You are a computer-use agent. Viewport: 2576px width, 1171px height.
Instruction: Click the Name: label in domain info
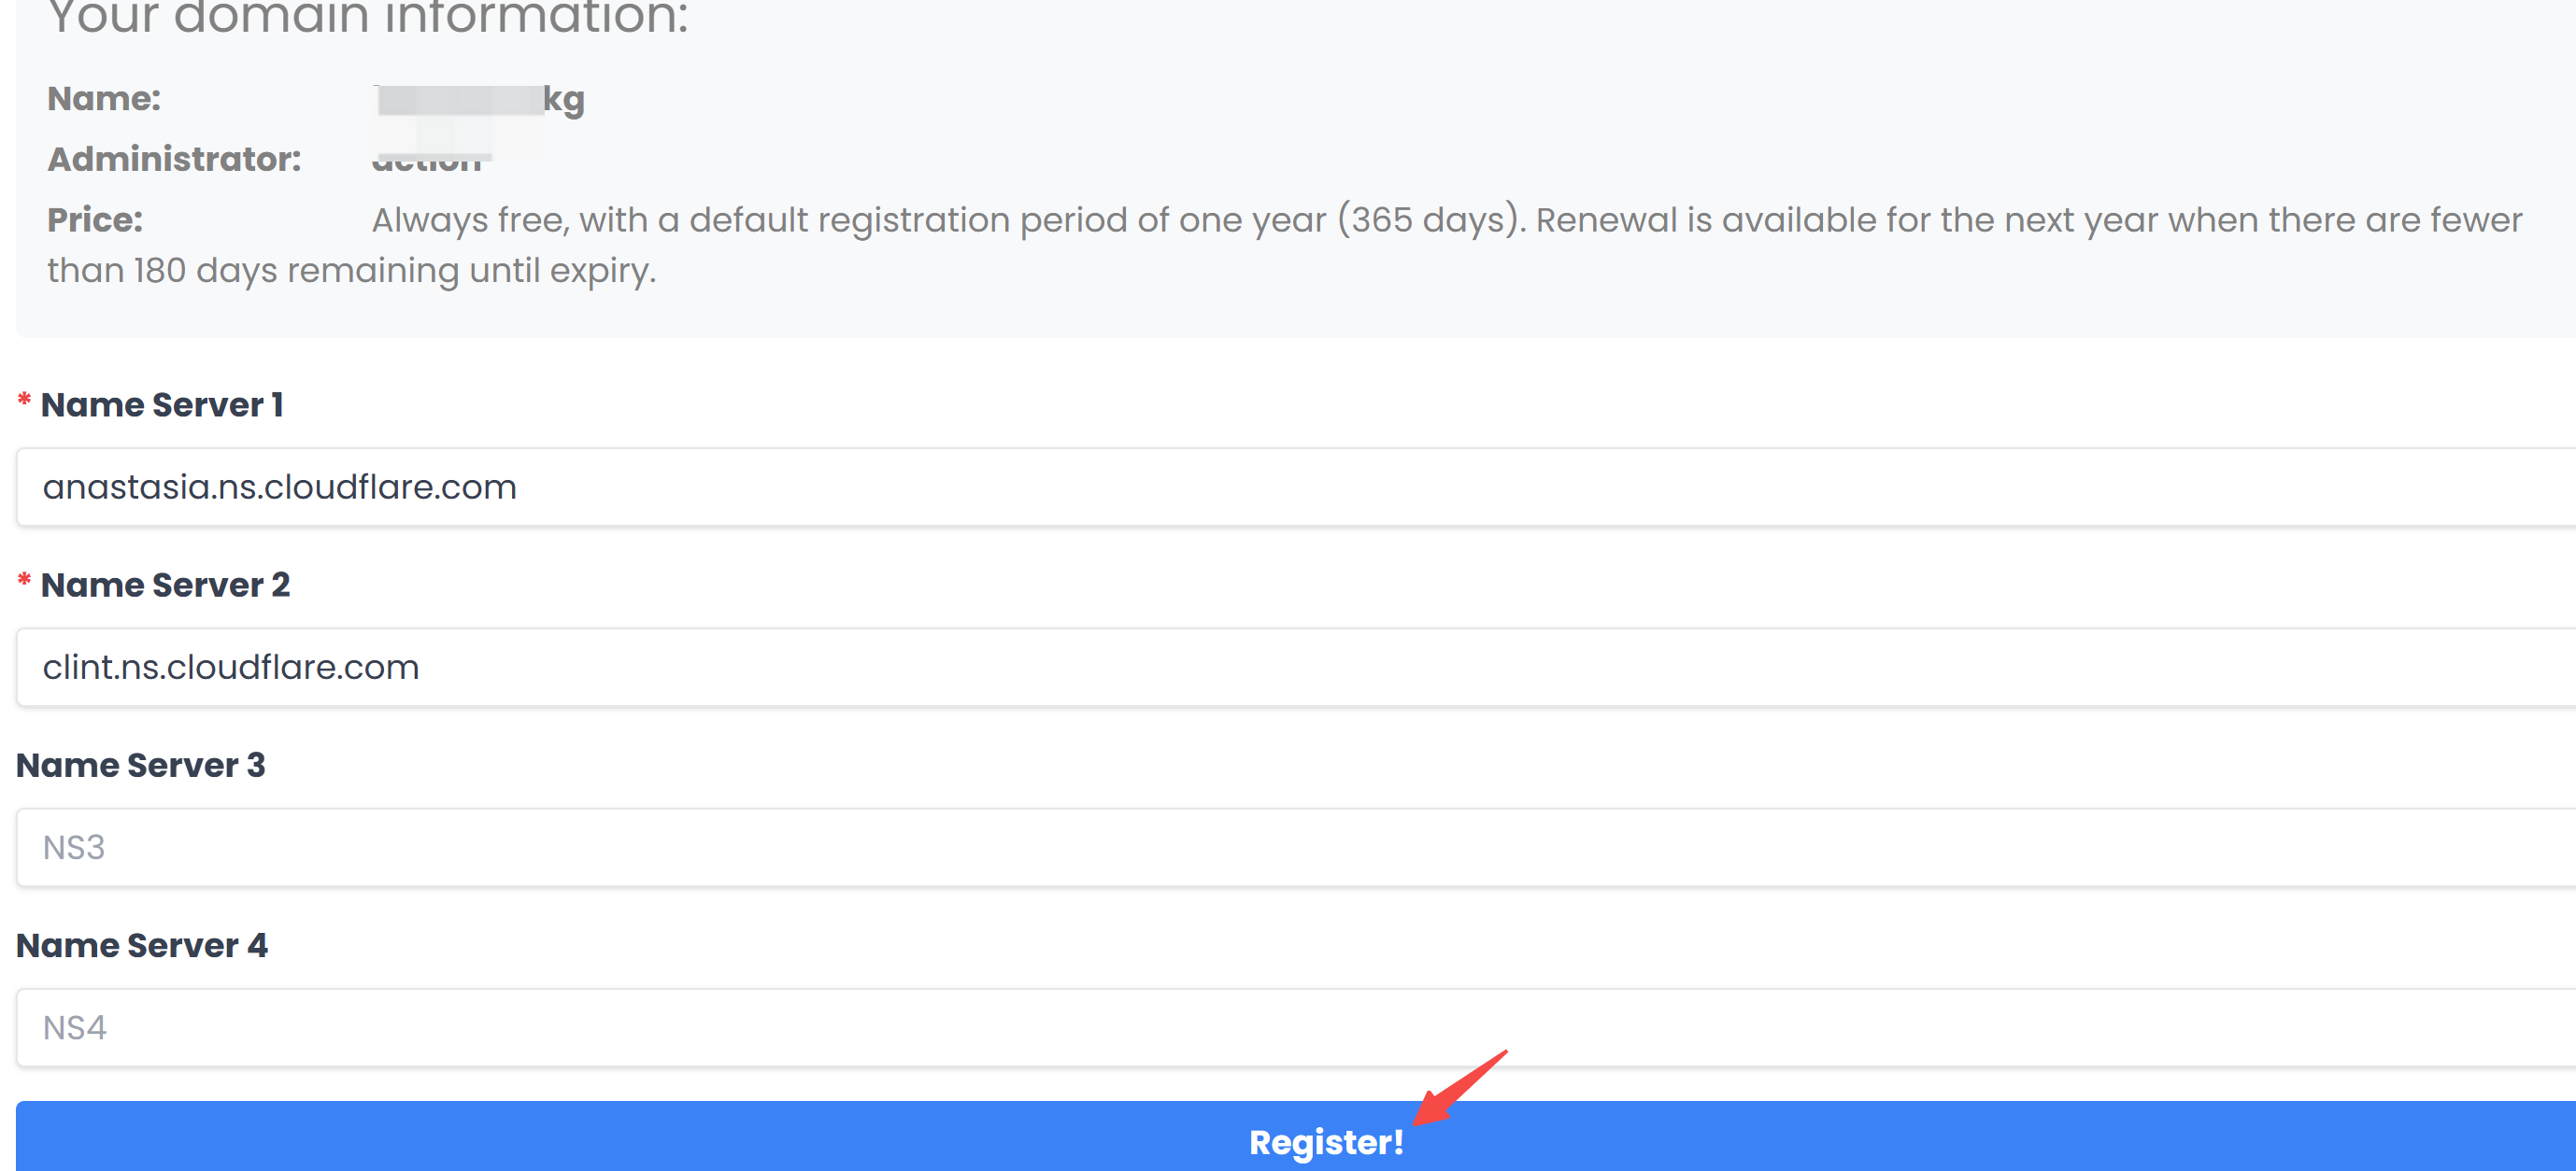tap(104, 99)
